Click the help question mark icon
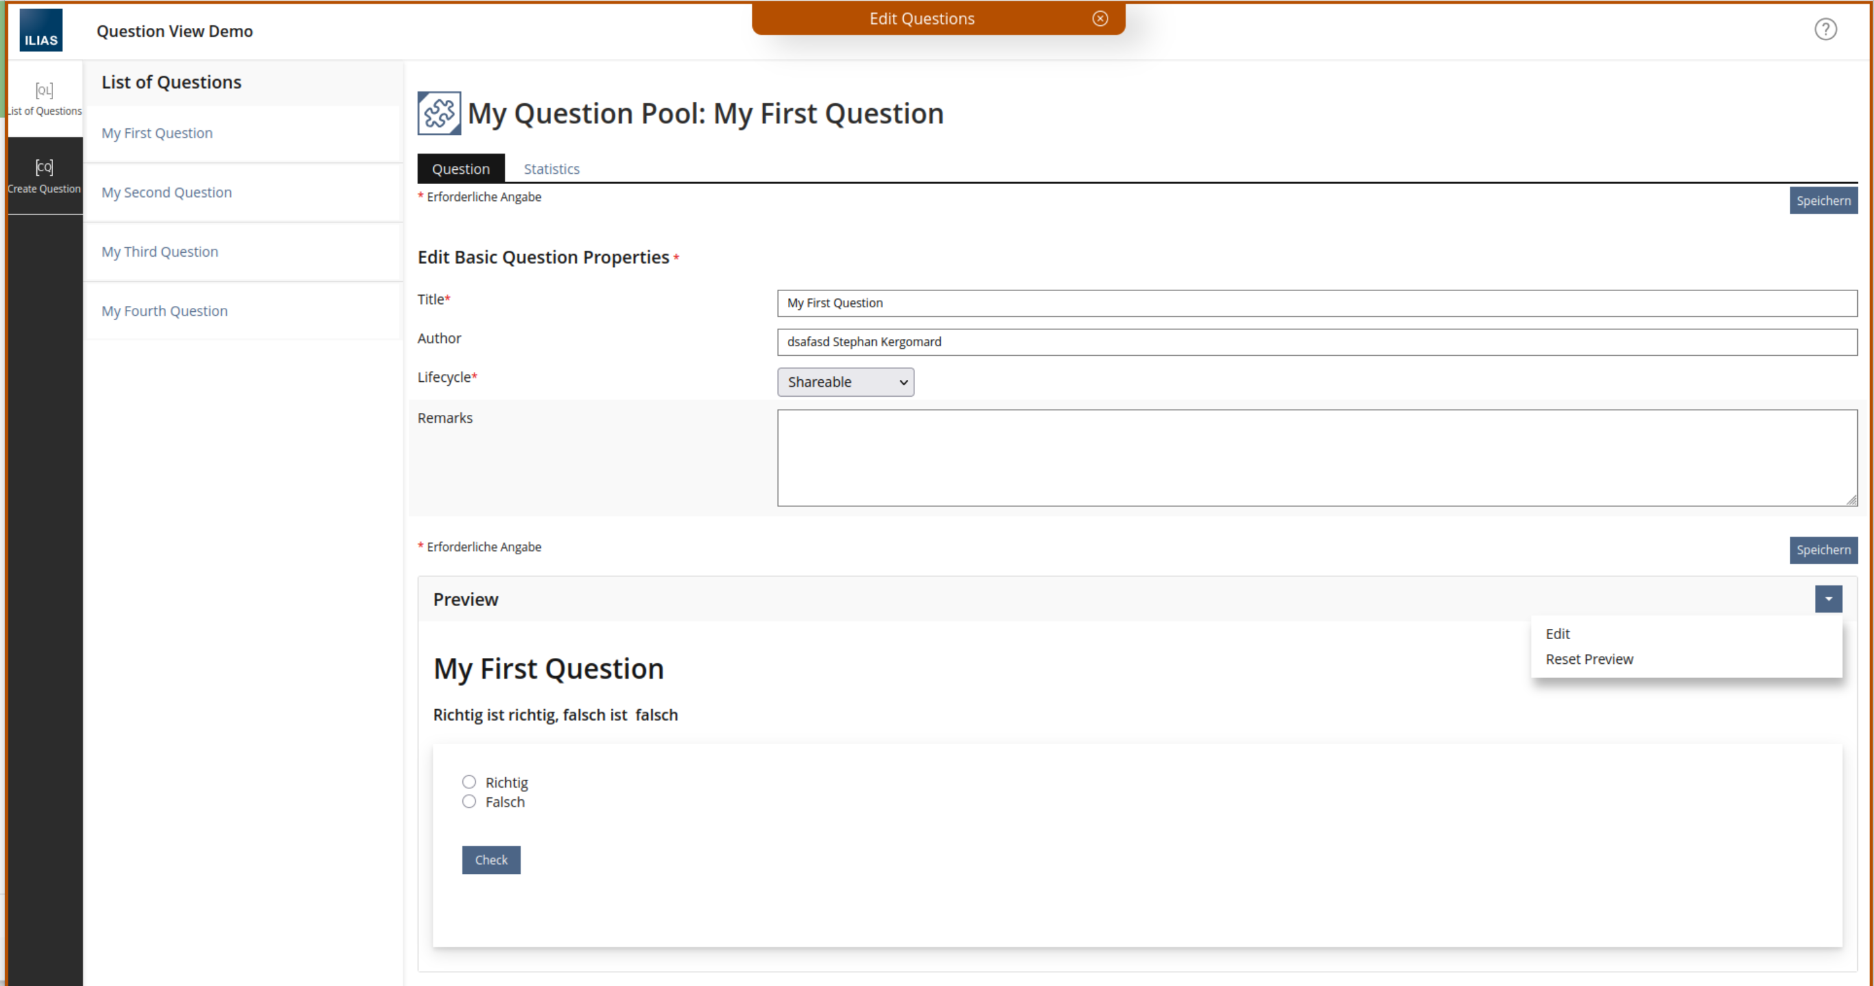 pyautogui.click(x=1825, y=30)
